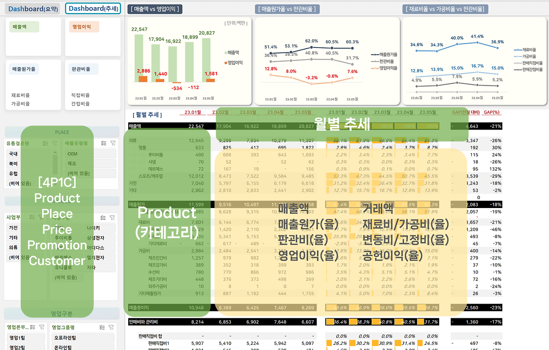Viewport: 549px width, 350px height.
Task: Click the 영업이익 legend entry in the bar chart
Action: [x=234, y=63]
